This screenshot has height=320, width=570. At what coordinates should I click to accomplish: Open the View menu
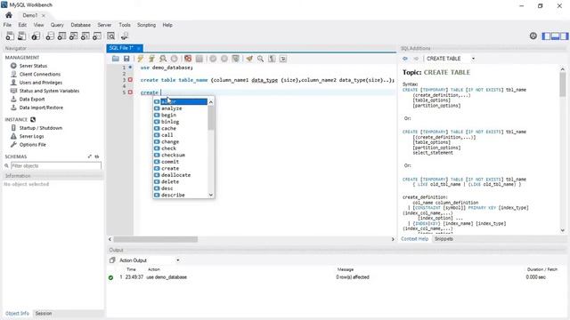point(38,25)
